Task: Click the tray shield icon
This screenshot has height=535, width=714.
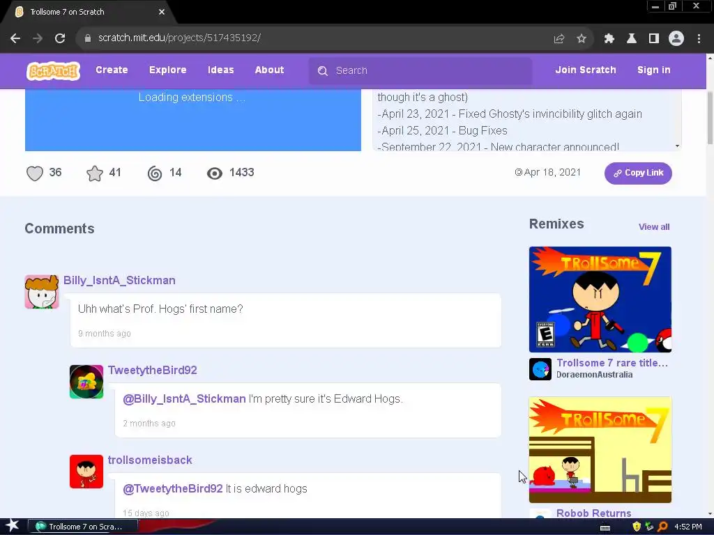Action: pyautogui.click(x=637, y=527)
